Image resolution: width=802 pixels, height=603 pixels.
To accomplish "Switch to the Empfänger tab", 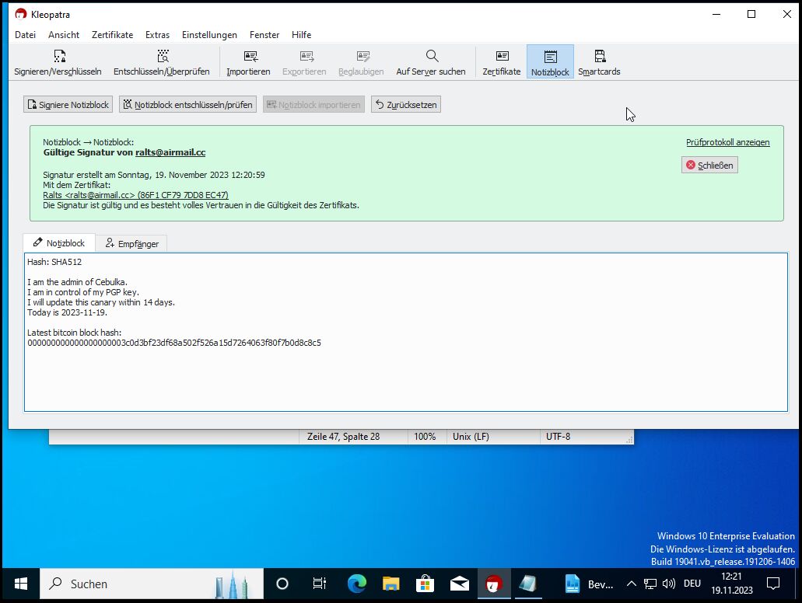I will [x=131, y=243].
